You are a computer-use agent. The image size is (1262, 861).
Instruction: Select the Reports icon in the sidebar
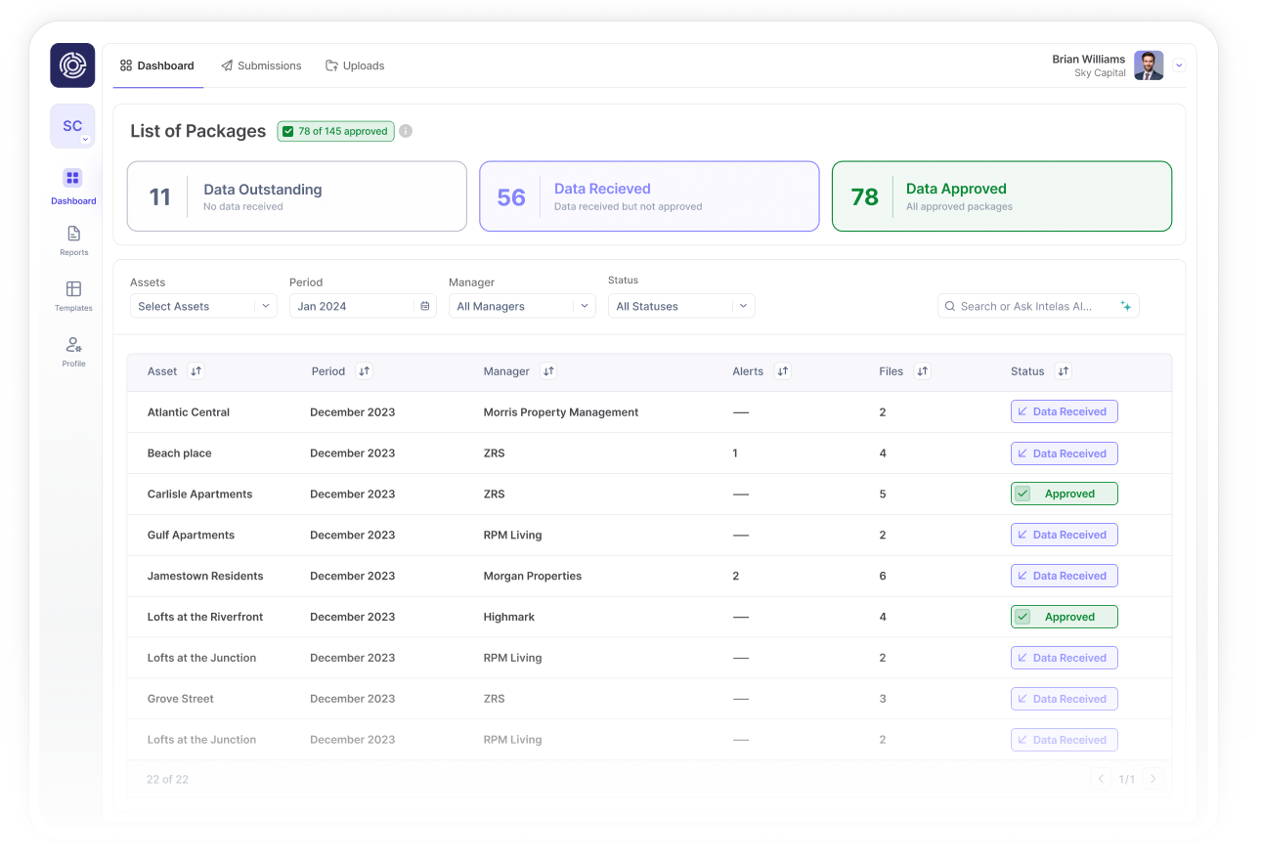[72, 235]
